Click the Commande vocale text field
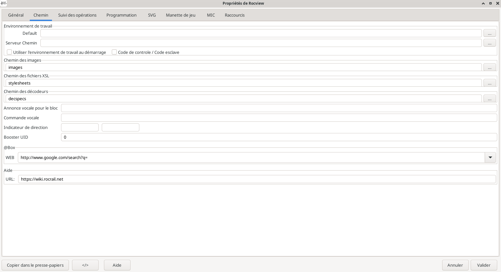Viewport: 501px width, 272px height. (279, 118)
